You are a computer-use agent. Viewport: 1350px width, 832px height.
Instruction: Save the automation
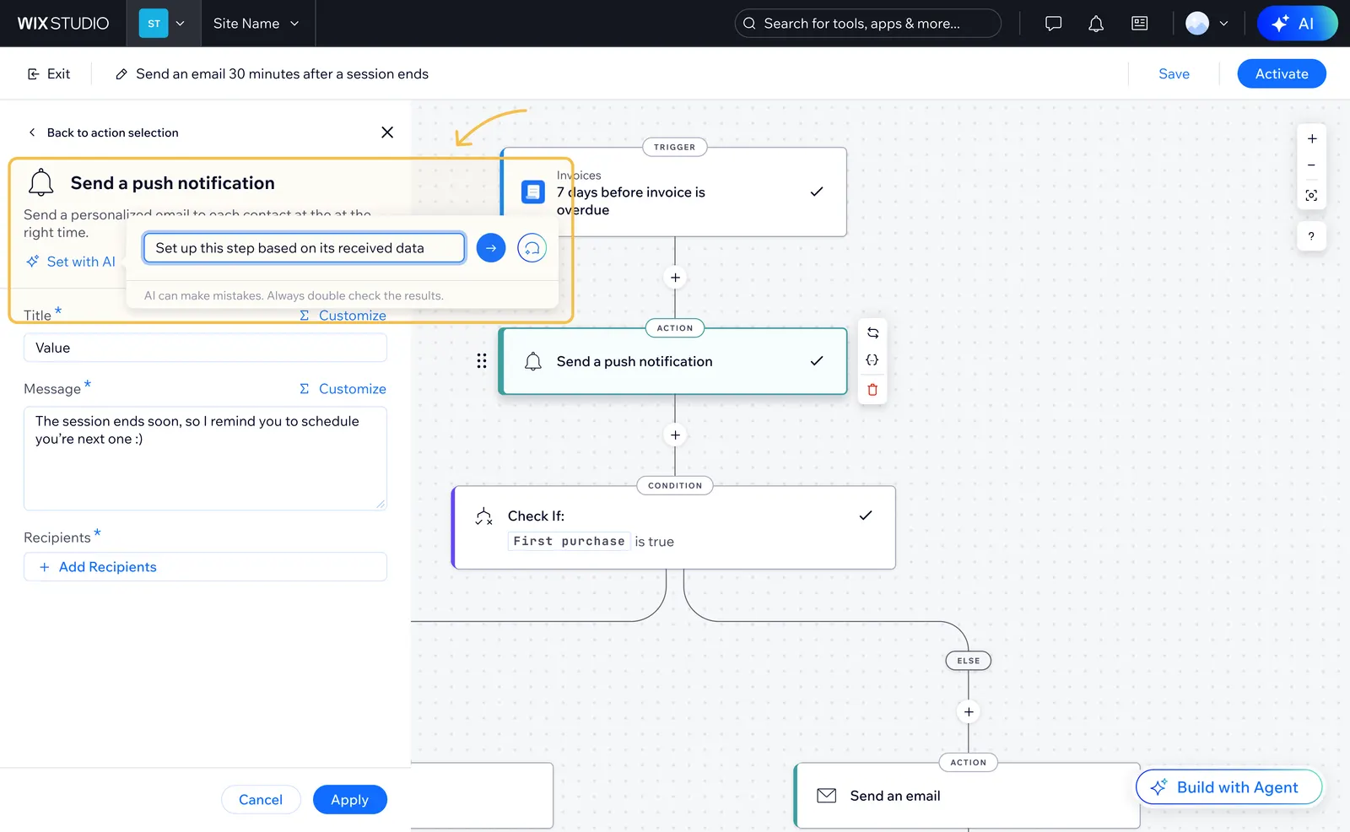pos(1174,74)
